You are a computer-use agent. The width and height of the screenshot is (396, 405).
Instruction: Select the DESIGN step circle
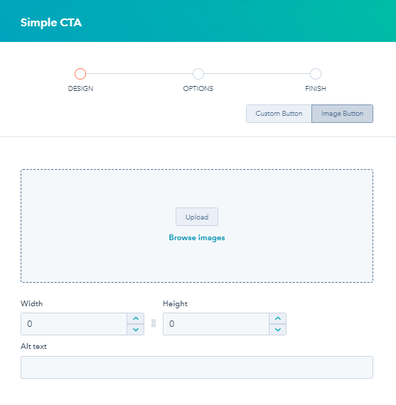point(80,74)
